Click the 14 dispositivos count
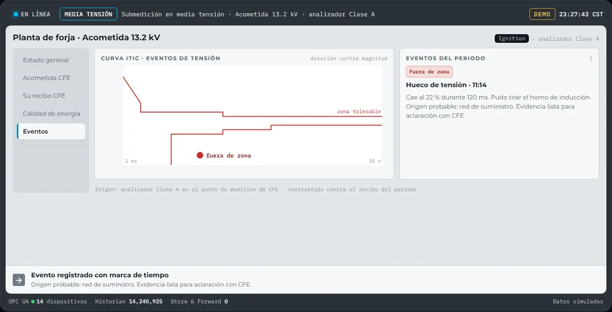This screenshot has height=312, width=612. pos(62,301)
